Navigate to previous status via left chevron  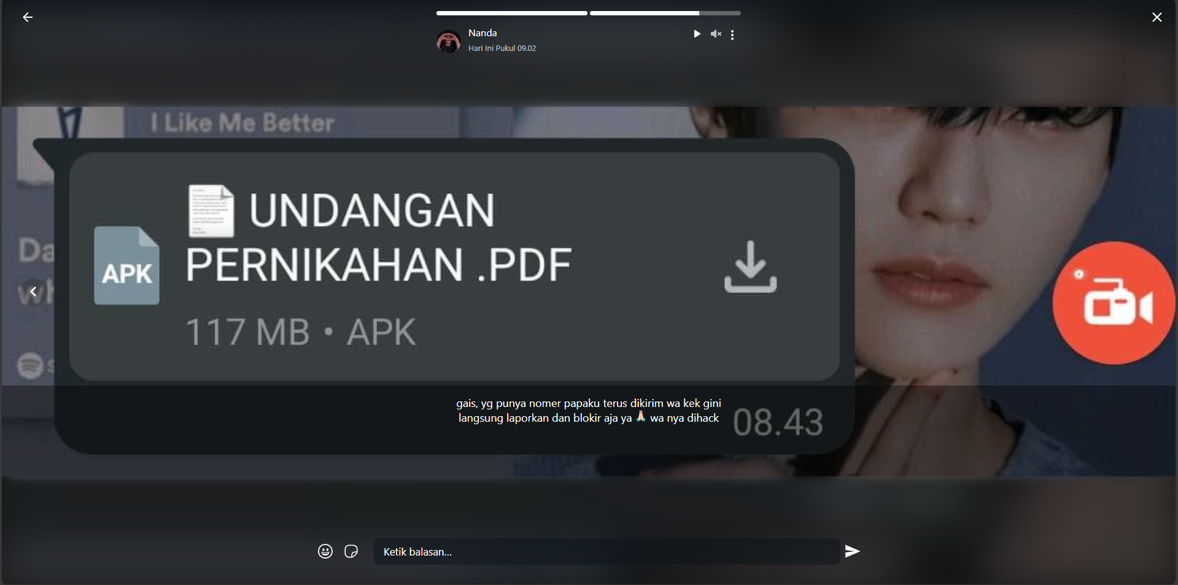tap(33, 291)
